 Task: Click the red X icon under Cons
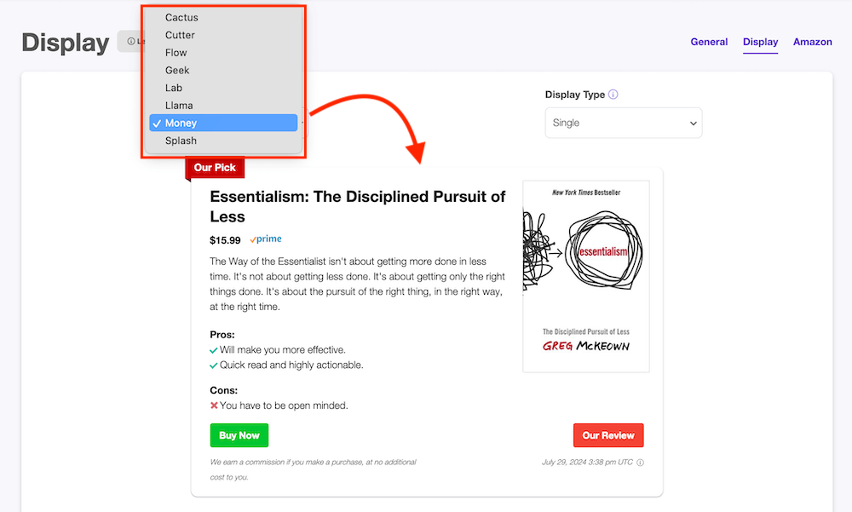(214, 406)
